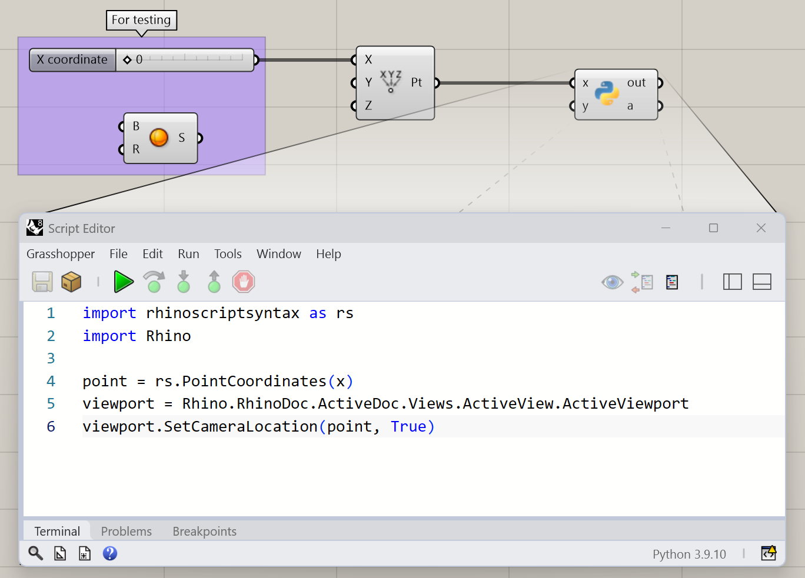Maximize the Script Editor window
The image size is (805, 578).
[713, 228]
